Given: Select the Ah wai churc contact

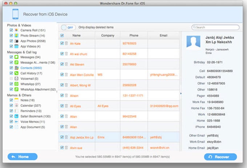Looking at the screenshot, I should [x=78, y=54].
